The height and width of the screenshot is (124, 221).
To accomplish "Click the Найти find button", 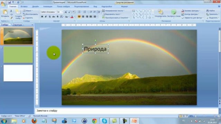I will pos(210,11).
